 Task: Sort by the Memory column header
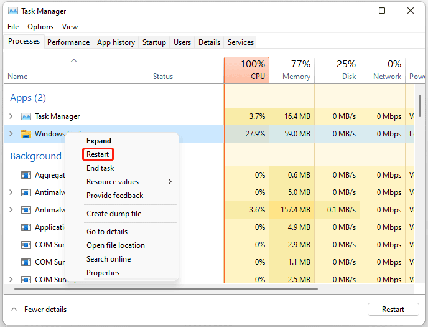292,70
